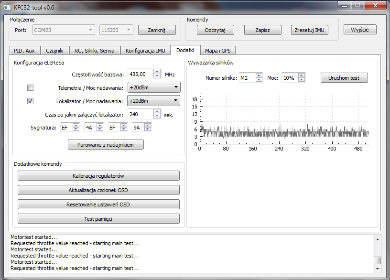Decrease the 9A signature byte value
This screenshot has height=280, width=390.
[x=148, y=129]
